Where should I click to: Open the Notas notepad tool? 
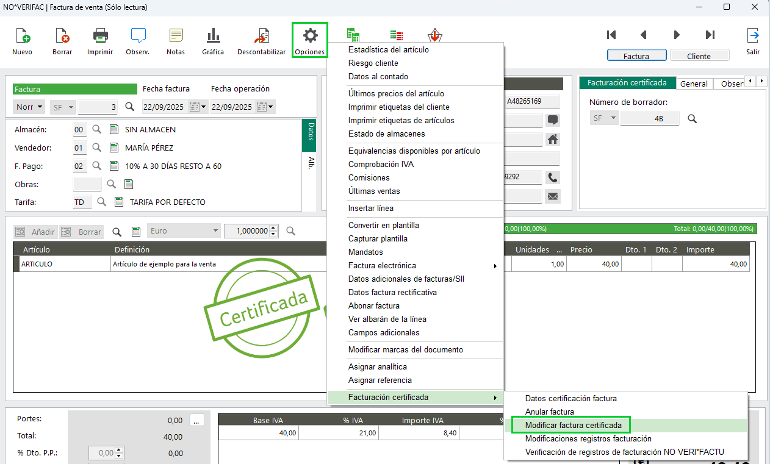(176, 35)
